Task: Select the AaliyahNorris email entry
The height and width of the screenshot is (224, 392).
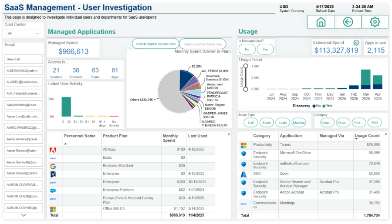Action: (24, 105)
